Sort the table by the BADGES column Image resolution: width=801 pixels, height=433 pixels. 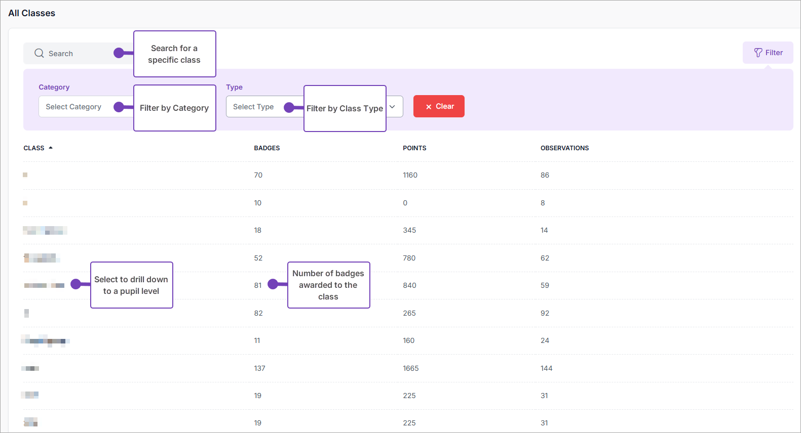pos(267,148)
